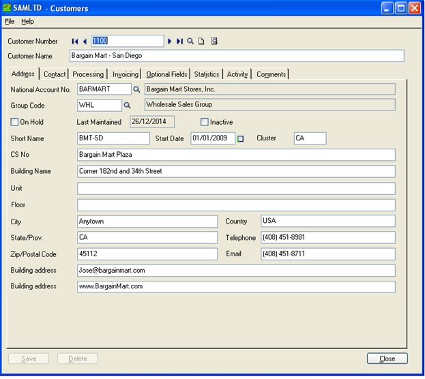Open National Account No. finder magnifier
The width and height of the screenshot is (425, 379).
coord(136,89)
